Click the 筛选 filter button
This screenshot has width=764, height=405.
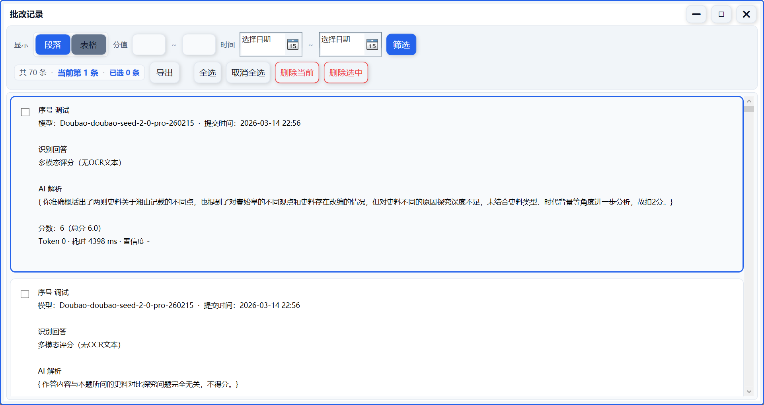point(401,45)
